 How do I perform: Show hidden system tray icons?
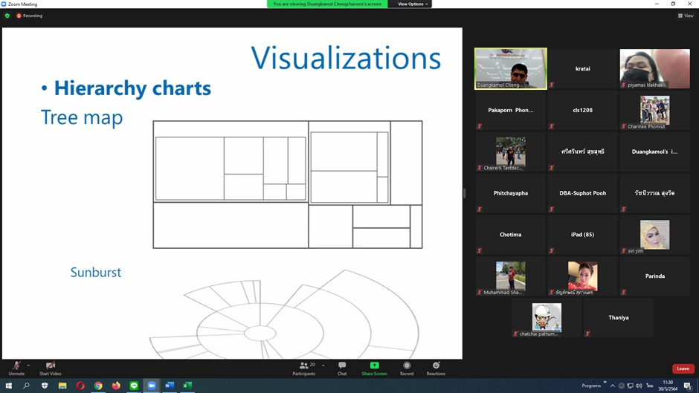[x=613, y=386]
